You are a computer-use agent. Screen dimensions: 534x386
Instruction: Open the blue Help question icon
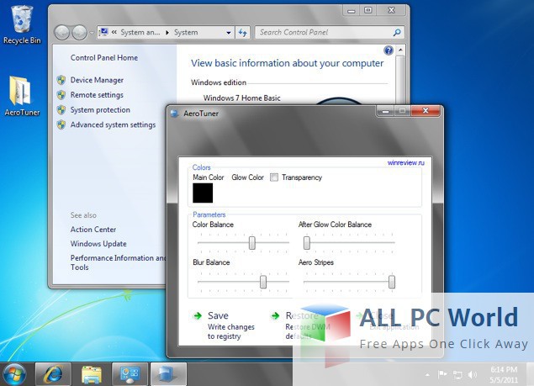coord(389,50)
